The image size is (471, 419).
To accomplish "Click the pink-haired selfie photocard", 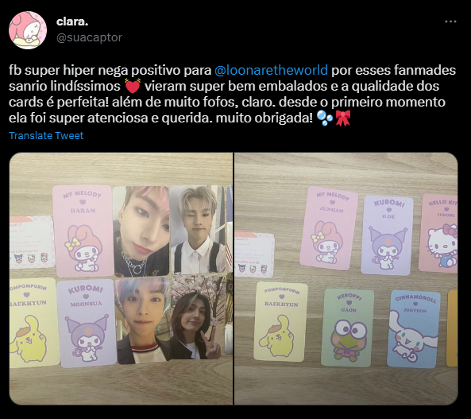I will 141,231.
